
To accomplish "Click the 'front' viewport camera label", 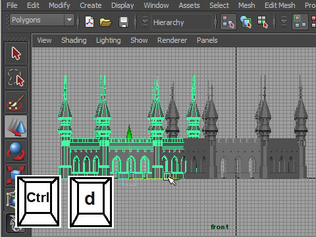I will tap(219, 226).
